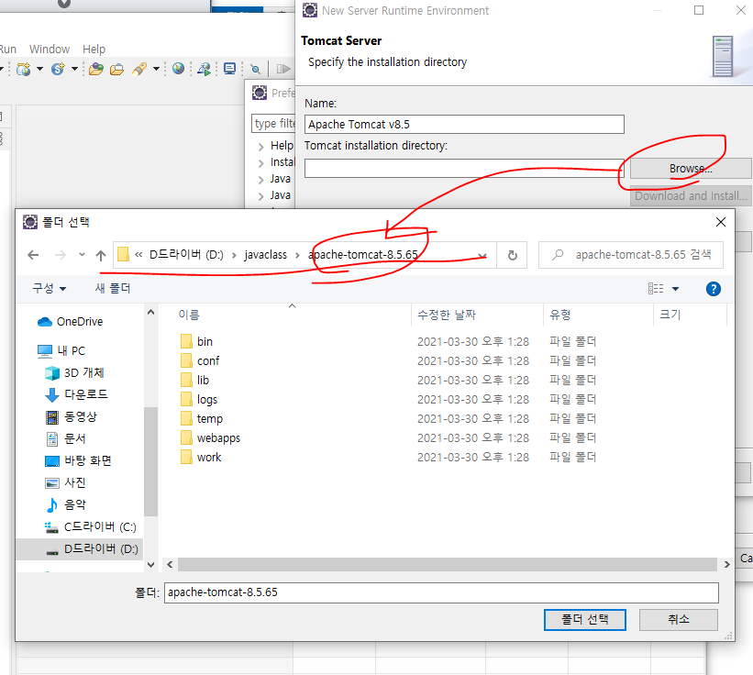Image resolution: width=753 pixels, height=675 pixels.
Task: Open 다운로드 in navigation pane
Action: coord(76,394)
